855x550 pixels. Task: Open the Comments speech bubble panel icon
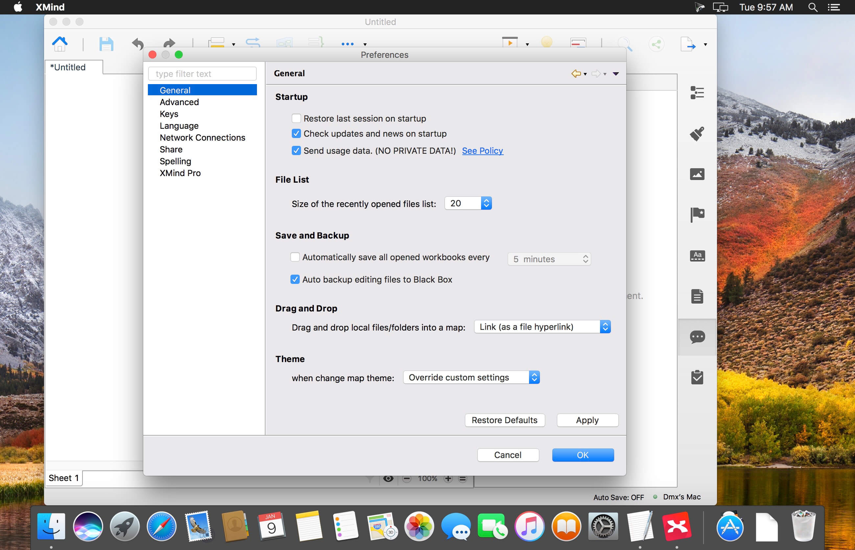tap(697, 337)
